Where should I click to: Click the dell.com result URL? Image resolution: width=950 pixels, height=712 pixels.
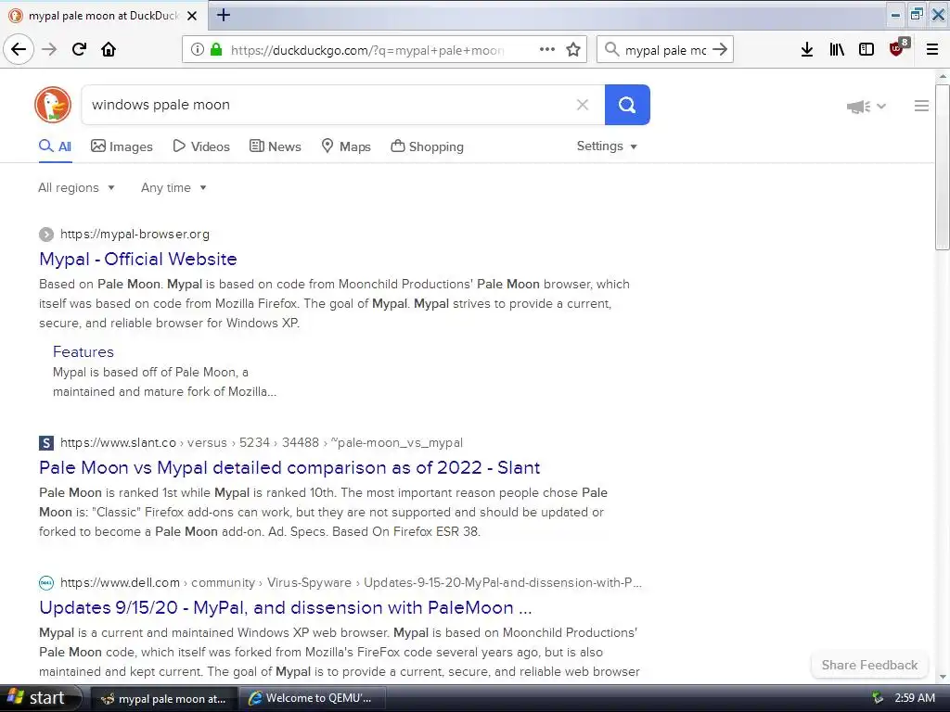point(351,582)
